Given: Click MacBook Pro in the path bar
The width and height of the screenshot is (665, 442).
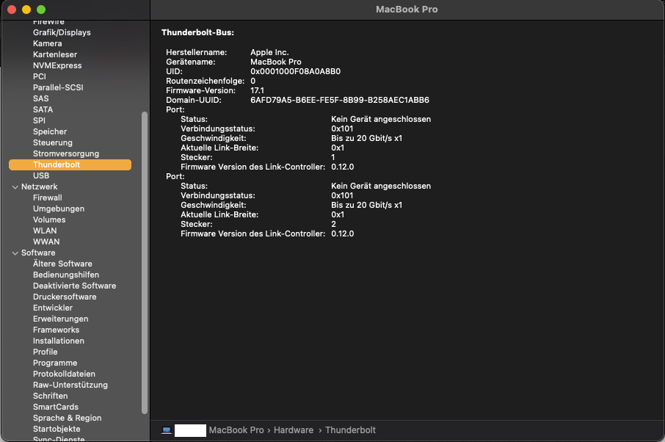Looking at the screenshot, I should click(236, 430).
